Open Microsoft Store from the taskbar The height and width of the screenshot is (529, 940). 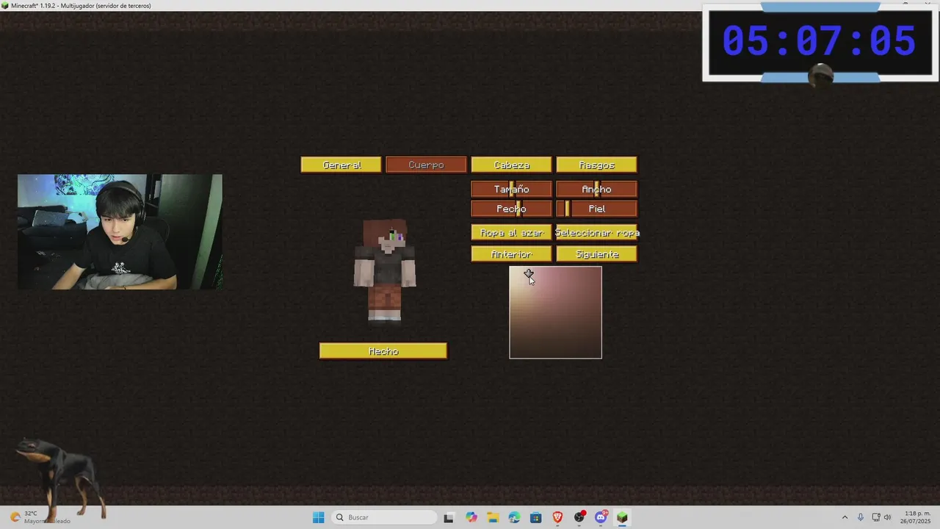tap(535, 517)
